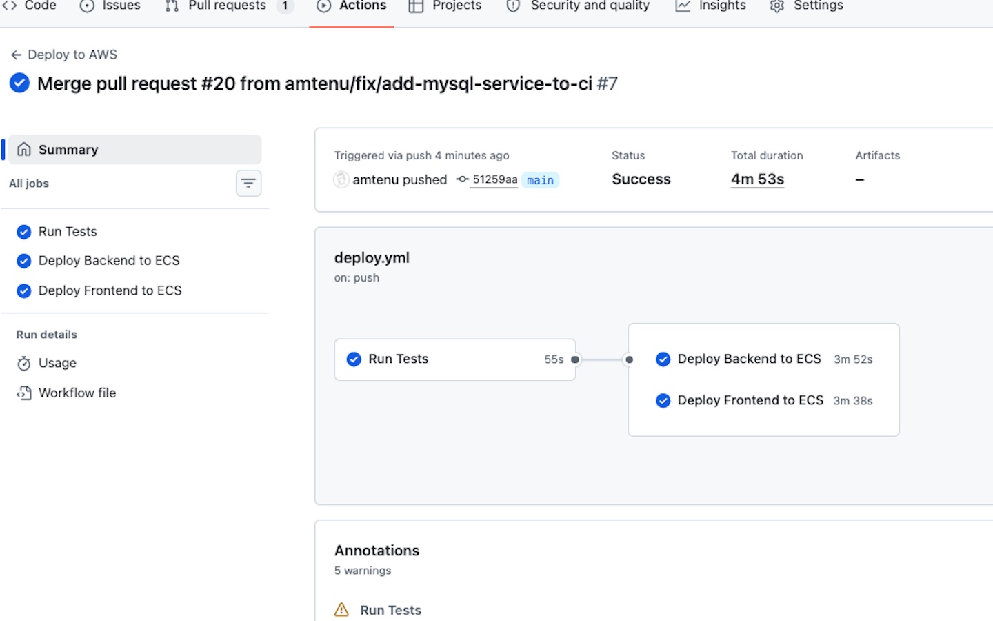993x621 pixels.
Task: Click the Security shield icon
Action: [x=513, y=6]
